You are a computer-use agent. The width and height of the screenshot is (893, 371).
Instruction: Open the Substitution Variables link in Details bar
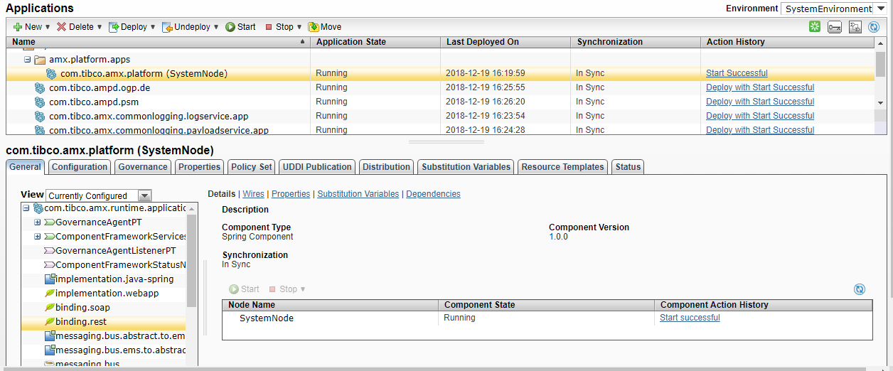pyautogui.click(x=358, y=194)
